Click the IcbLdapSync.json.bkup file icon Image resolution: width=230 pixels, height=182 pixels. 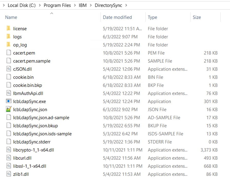[x=9, y=125]
